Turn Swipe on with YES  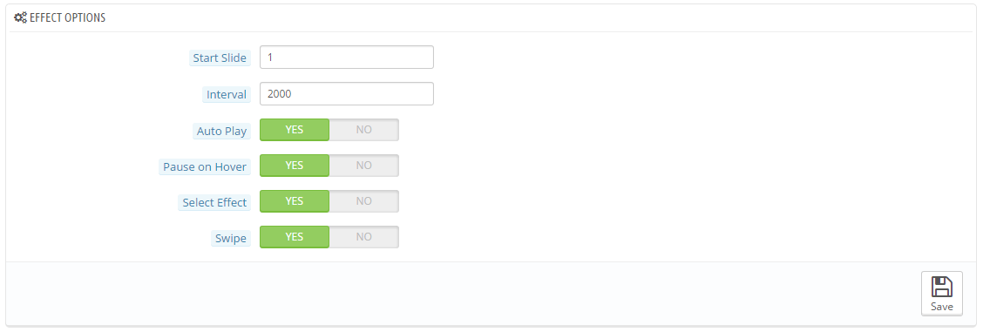(x=295, y=237)
